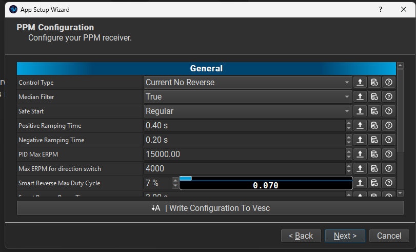Open help for Safe Start parameter

point(389,111)
